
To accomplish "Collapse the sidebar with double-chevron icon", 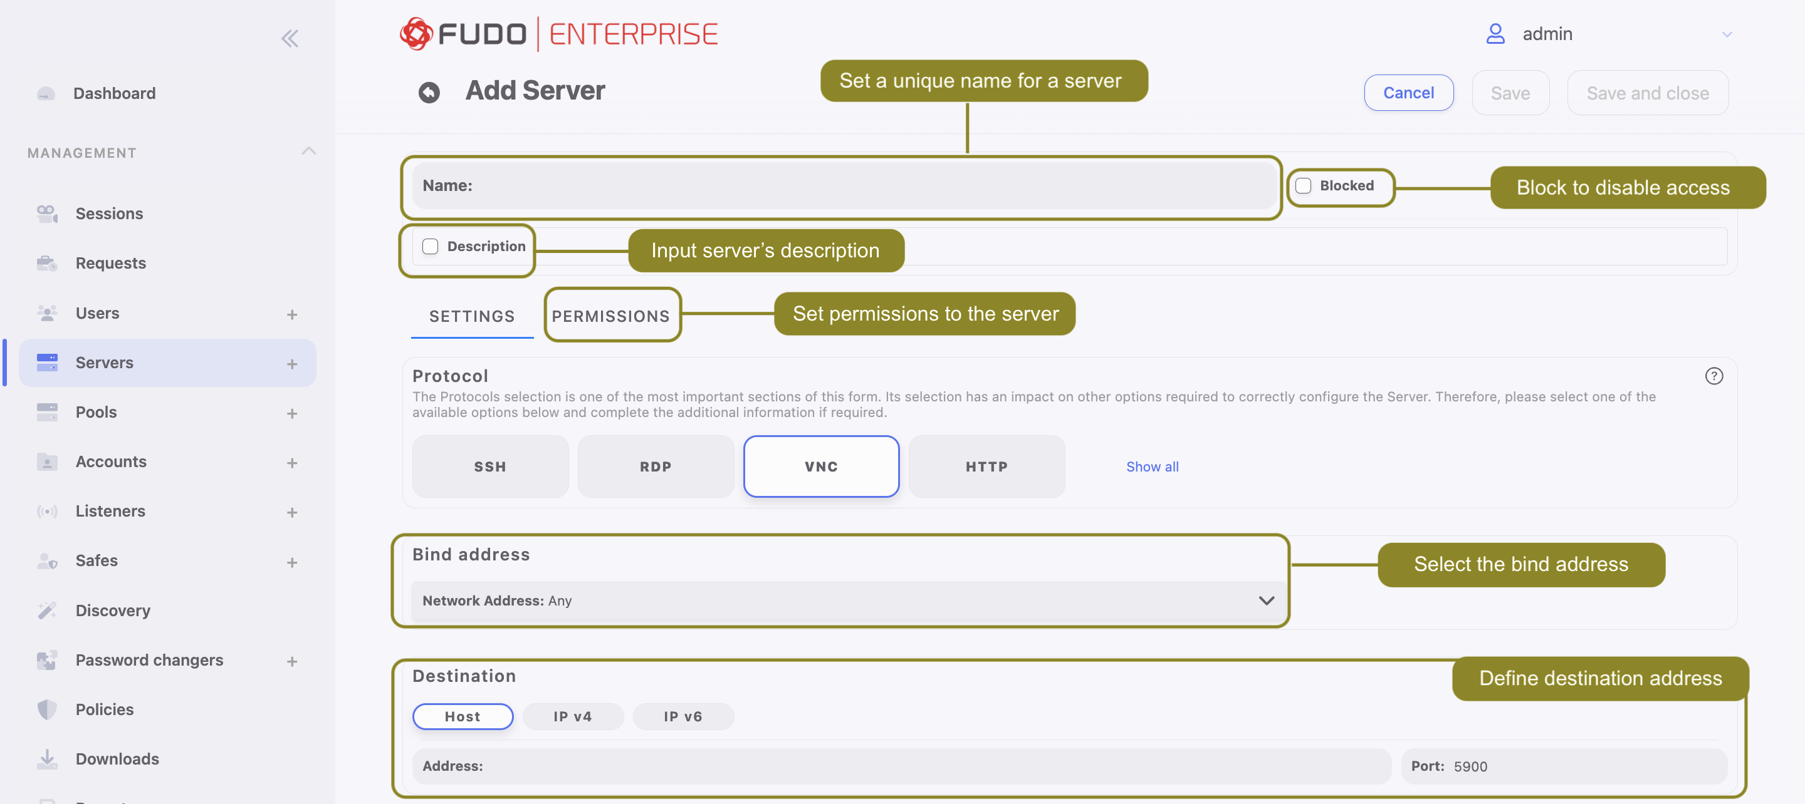I will coord(290,39).
